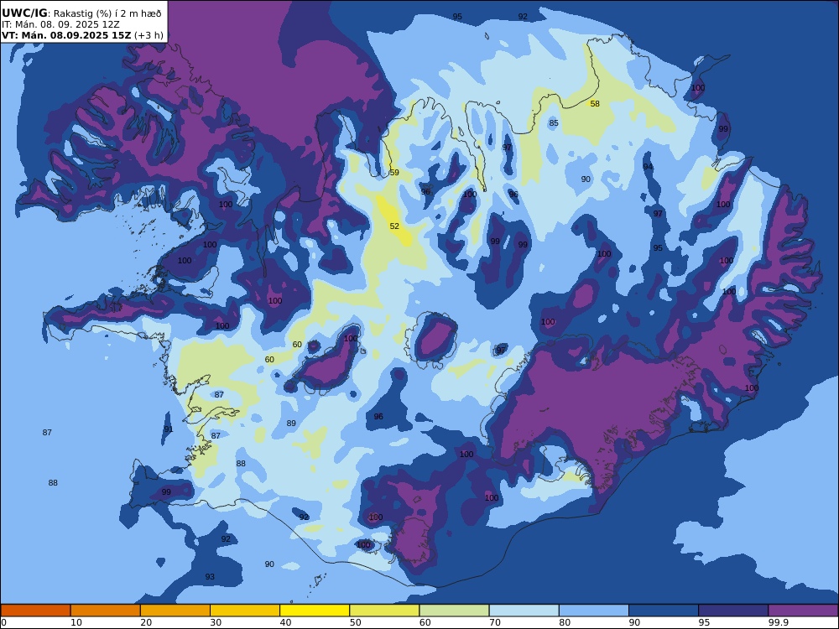Click the 59 humidity value label

[394, 173]
